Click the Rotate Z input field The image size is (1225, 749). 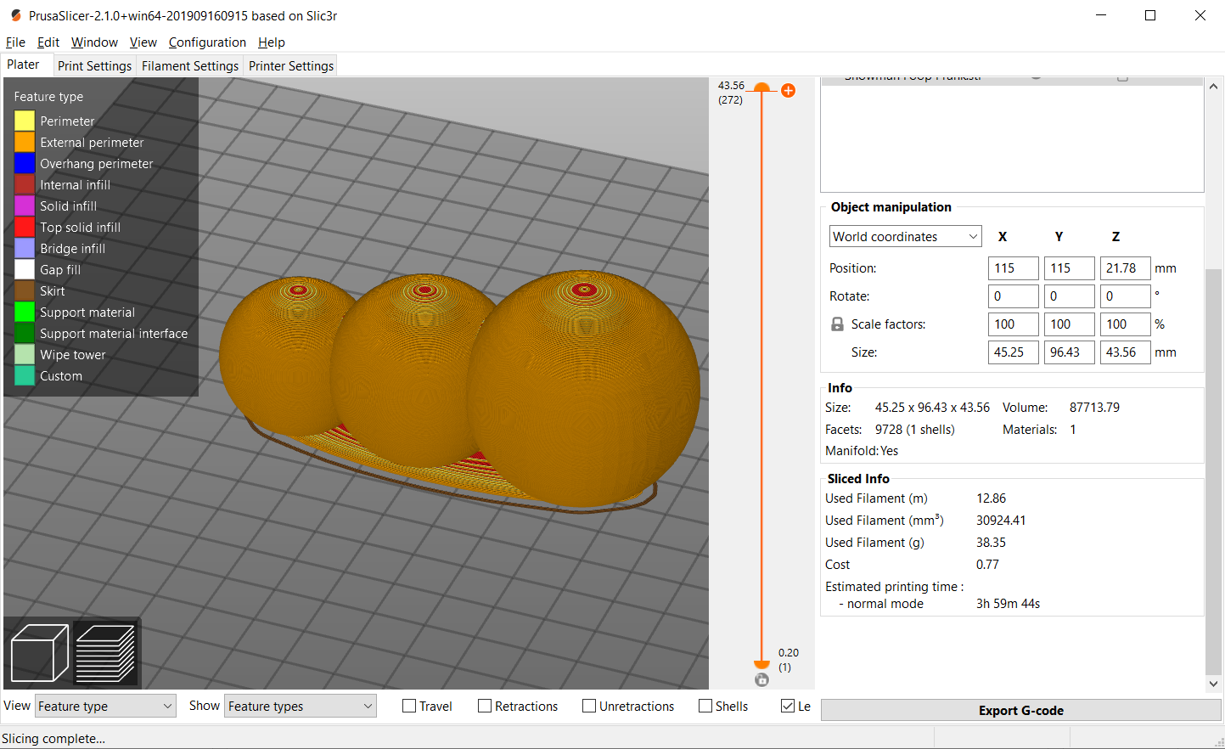[1125, 296]
